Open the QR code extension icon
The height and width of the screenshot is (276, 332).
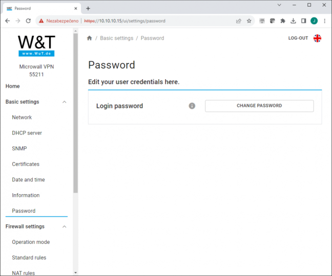(262, 20)
